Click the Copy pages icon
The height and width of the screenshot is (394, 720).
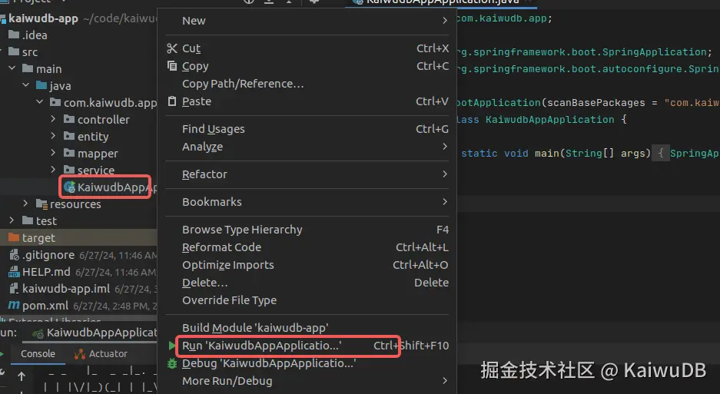click(171, 66)
